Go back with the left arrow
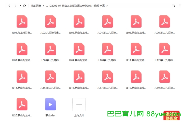The image size is (184, 122). [x=9, y=6]
